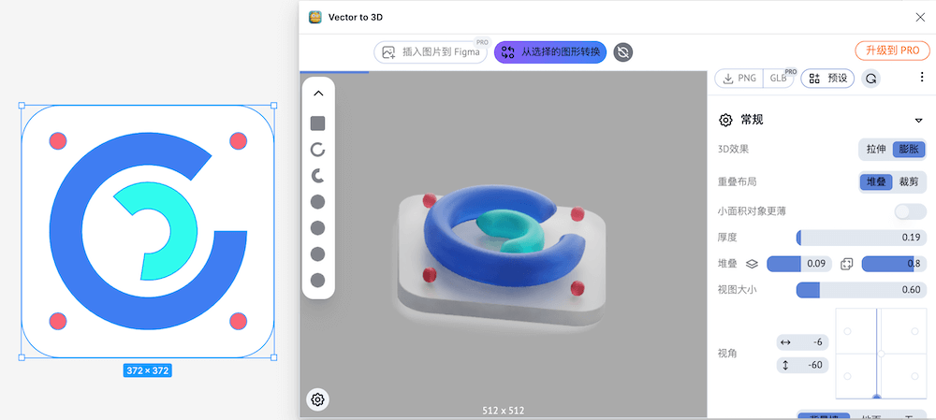Adjust the 0.8 stacking slider

[894, 264]
